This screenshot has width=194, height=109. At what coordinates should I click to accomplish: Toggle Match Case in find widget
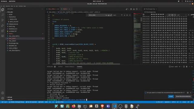coord(106,15)
